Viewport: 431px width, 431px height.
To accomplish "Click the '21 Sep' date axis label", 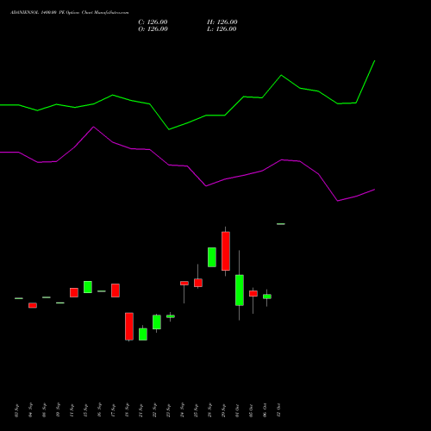I will click(141, 410).
